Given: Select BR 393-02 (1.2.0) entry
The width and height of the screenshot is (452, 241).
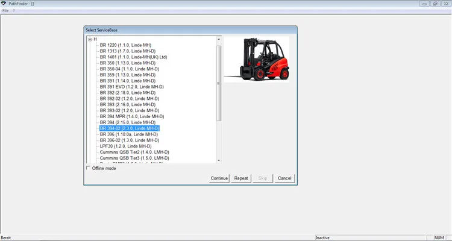Looking at the screenshot, I should tap(130, 110).
